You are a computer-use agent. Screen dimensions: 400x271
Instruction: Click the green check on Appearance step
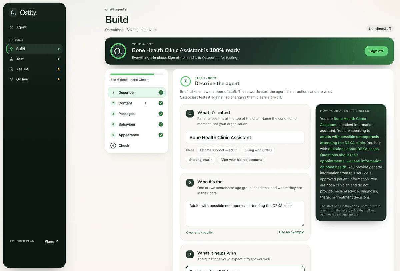coord(161,135)
